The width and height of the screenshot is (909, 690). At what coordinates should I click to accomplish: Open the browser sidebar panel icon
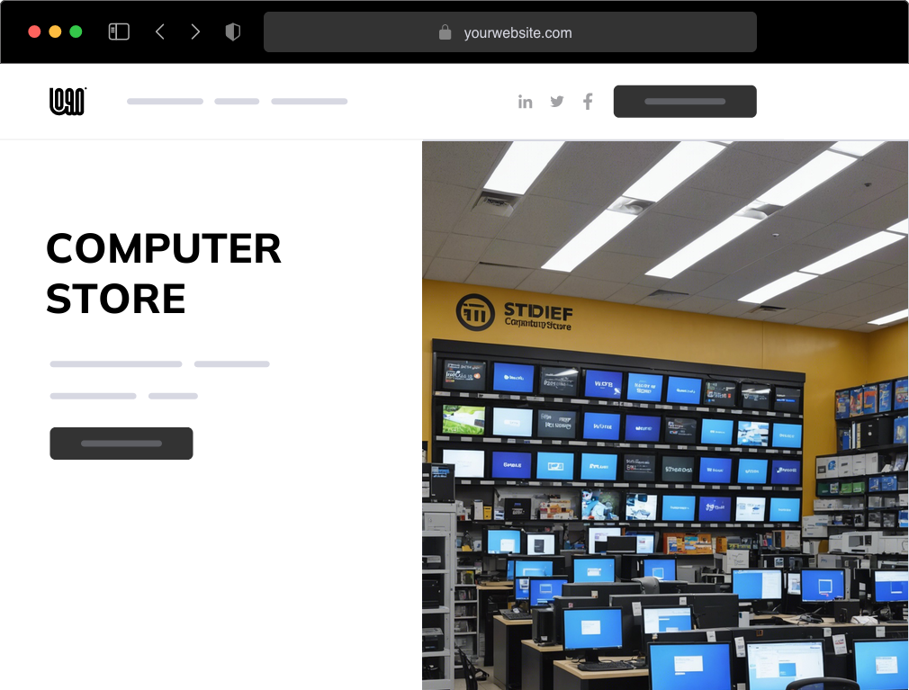pos(118,31)
